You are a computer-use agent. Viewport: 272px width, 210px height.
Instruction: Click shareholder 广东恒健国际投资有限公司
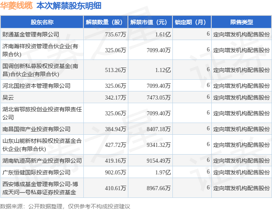(36, 172)
